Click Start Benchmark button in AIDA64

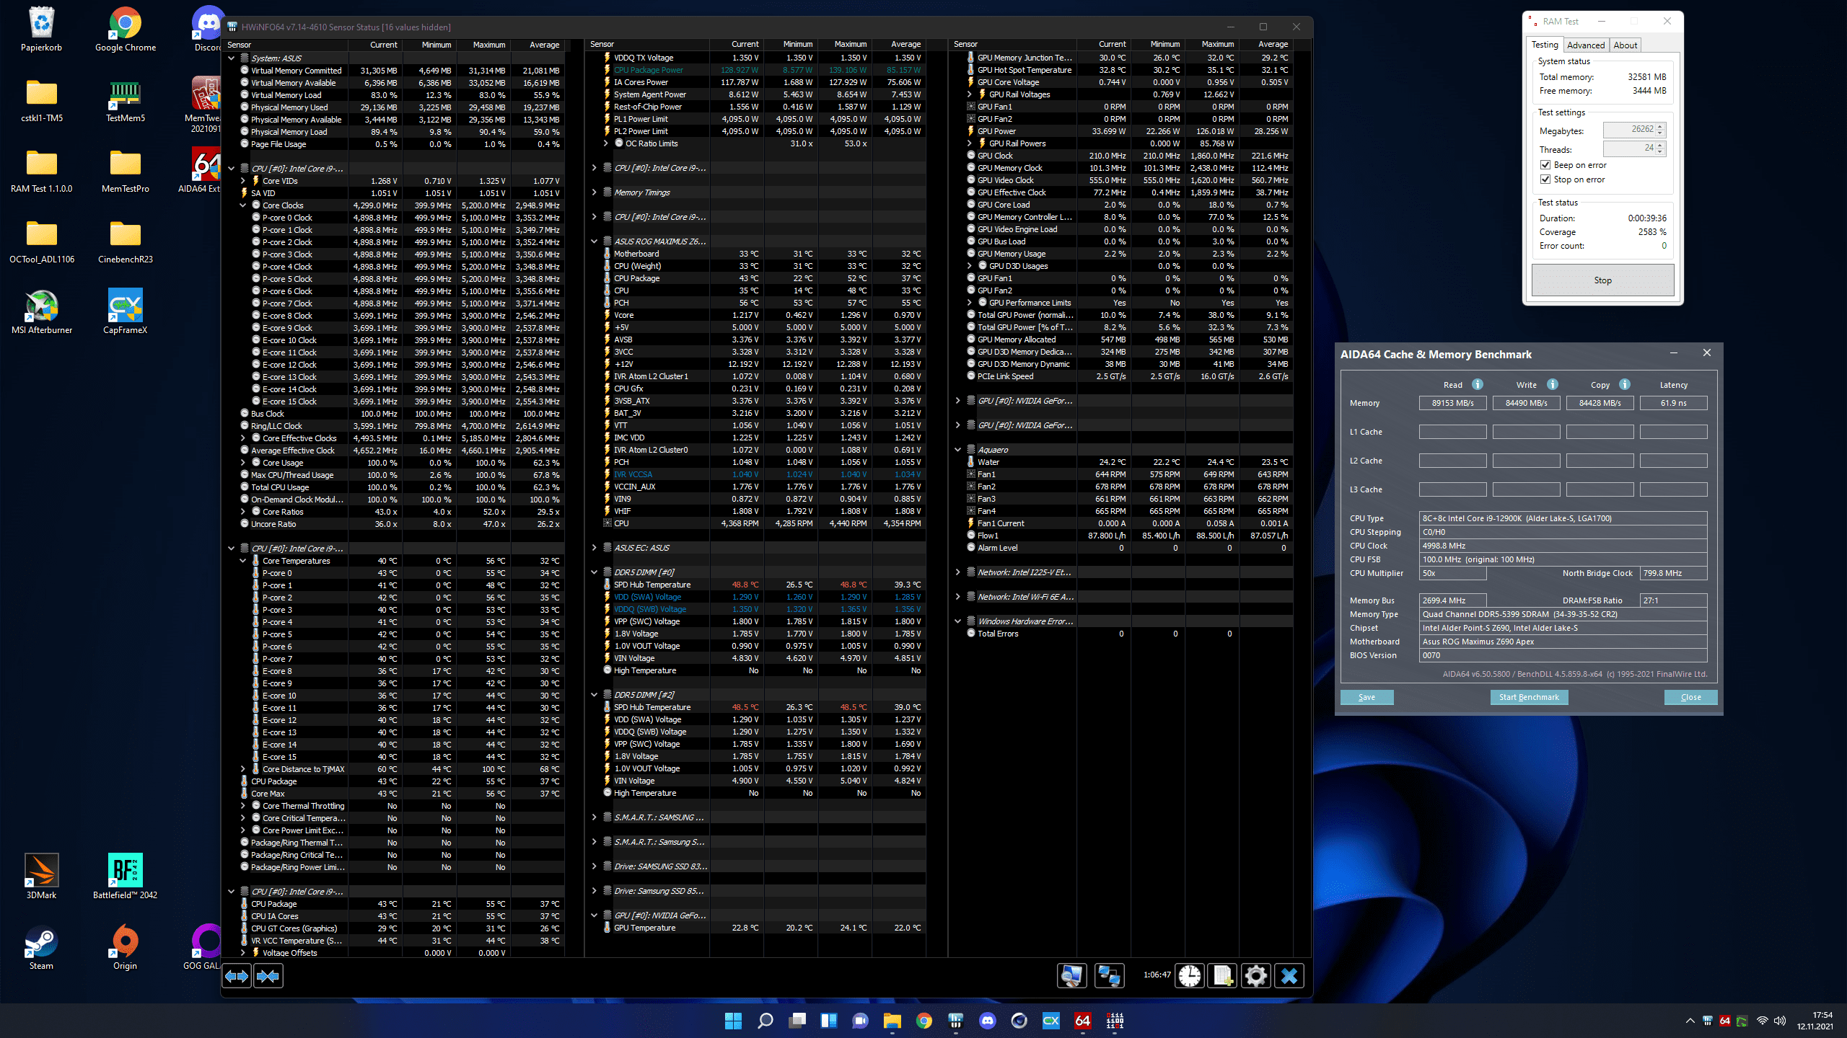point(1529,697)
